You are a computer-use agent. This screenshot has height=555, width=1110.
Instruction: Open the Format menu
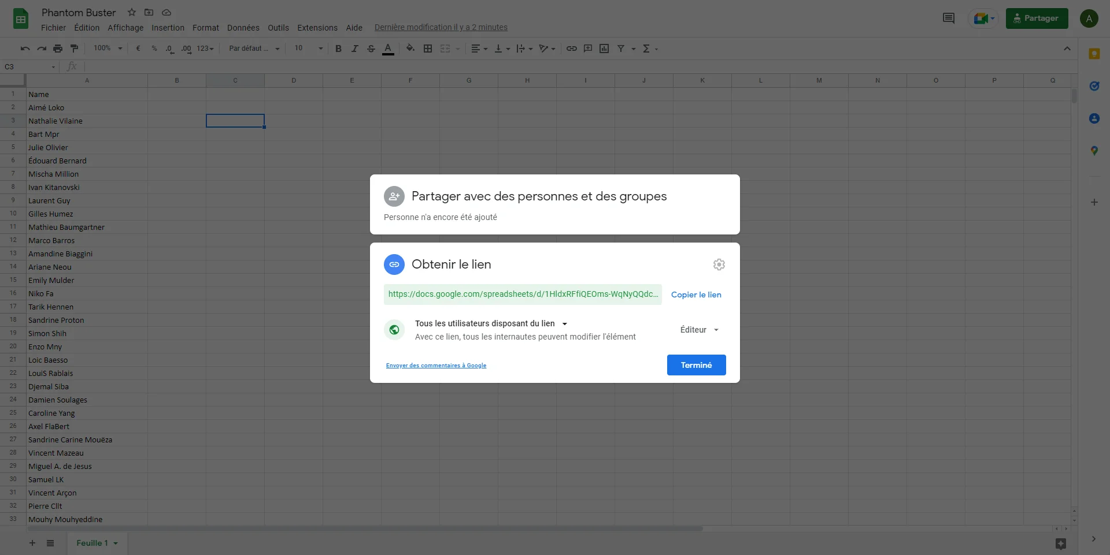pyautogui.click(x=206, y=28)
